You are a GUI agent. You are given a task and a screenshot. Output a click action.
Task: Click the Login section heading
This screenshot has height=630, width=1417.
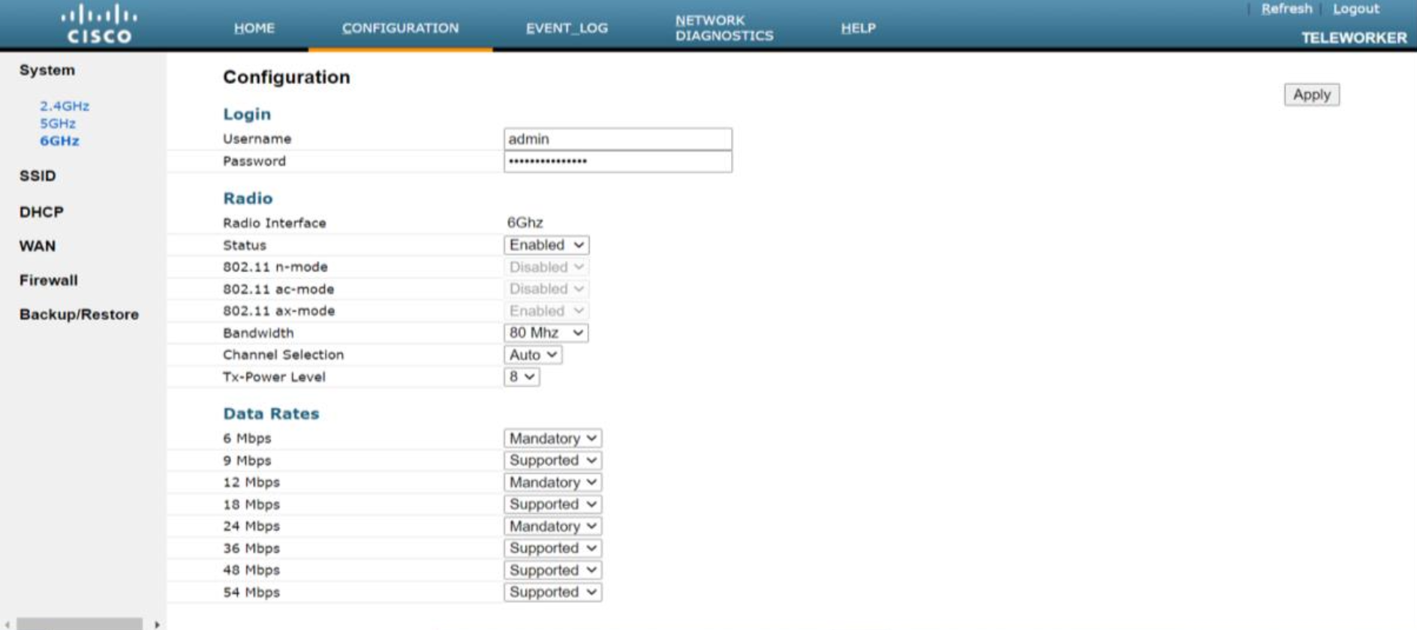247,114
